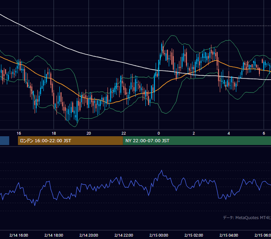Viewport: 271px width, 239px height.
Task: Click the '2/14 18:00' time label
Action: pos(54,235)
